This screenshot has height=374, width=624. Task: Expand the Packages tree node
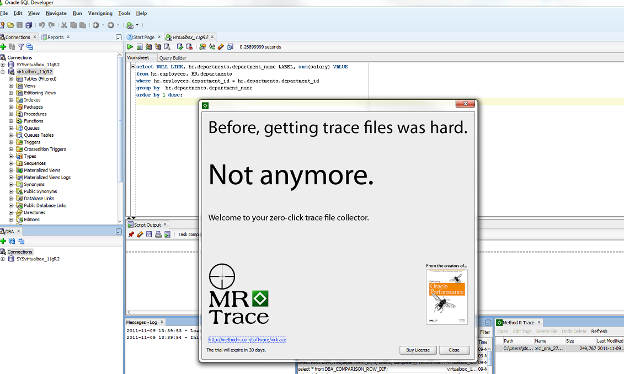pos(11,107)
